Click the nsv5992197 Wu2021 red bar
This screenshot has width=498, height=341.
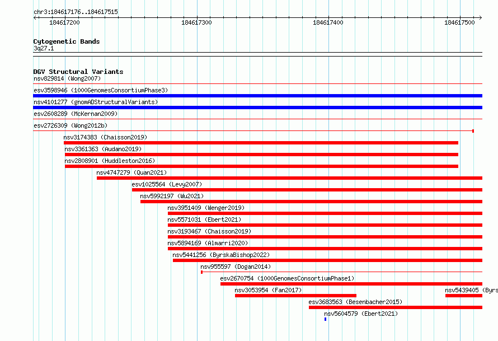(311, 202)
